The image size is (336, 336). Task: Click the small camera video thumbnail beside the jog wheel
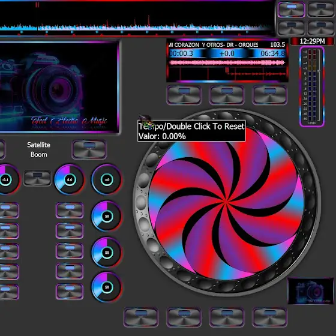311,291
